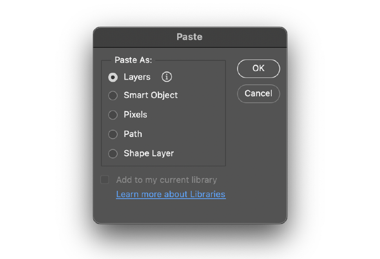Pick the Pixels radio button

pyautogui.click(x=113, y=115)
